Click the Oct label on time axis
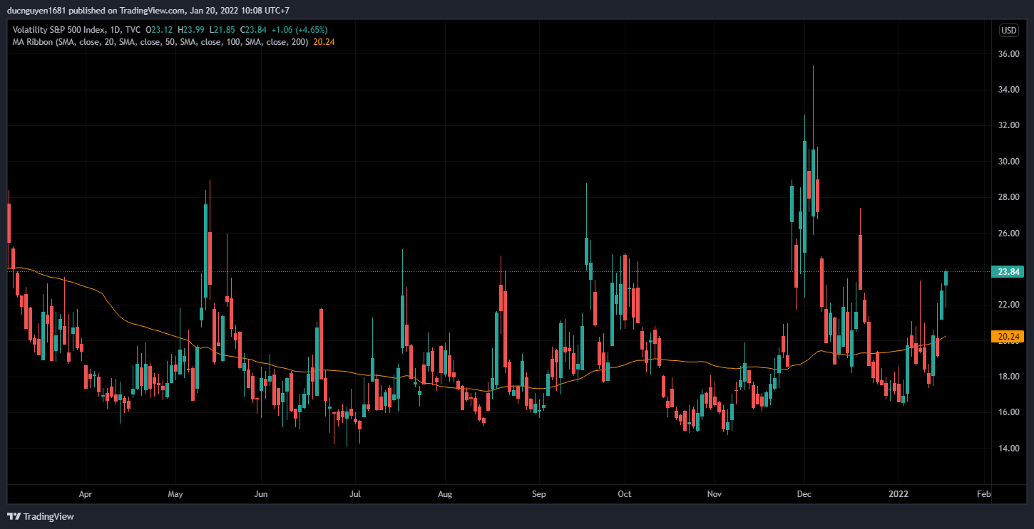Viewport: 1034px width, 529px height. 625,493
